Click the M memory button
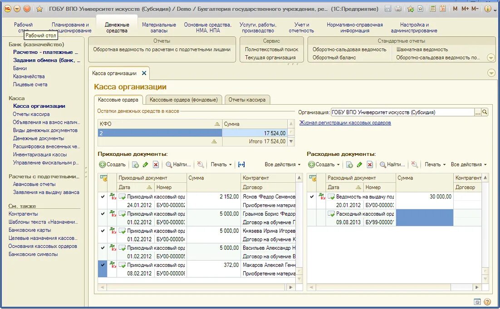The width and height of the screenshot is (500, 309). click(455, 9)
